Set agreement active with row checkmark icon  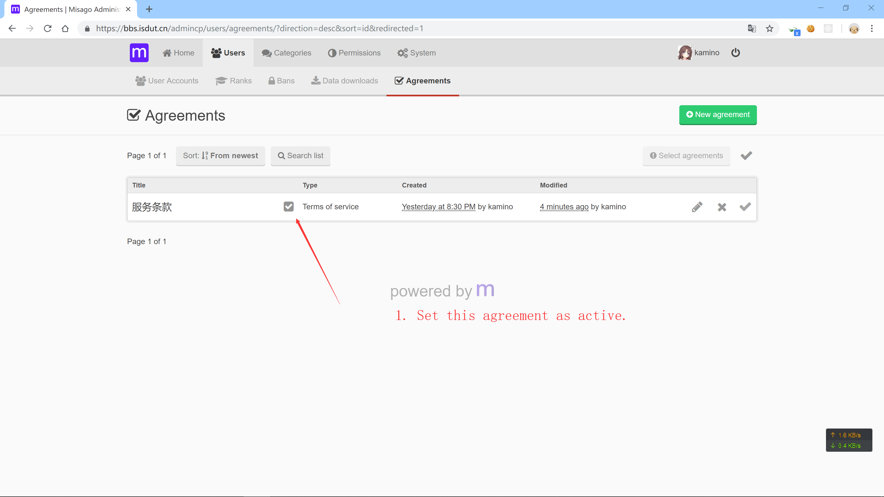(x=745, y=207)
